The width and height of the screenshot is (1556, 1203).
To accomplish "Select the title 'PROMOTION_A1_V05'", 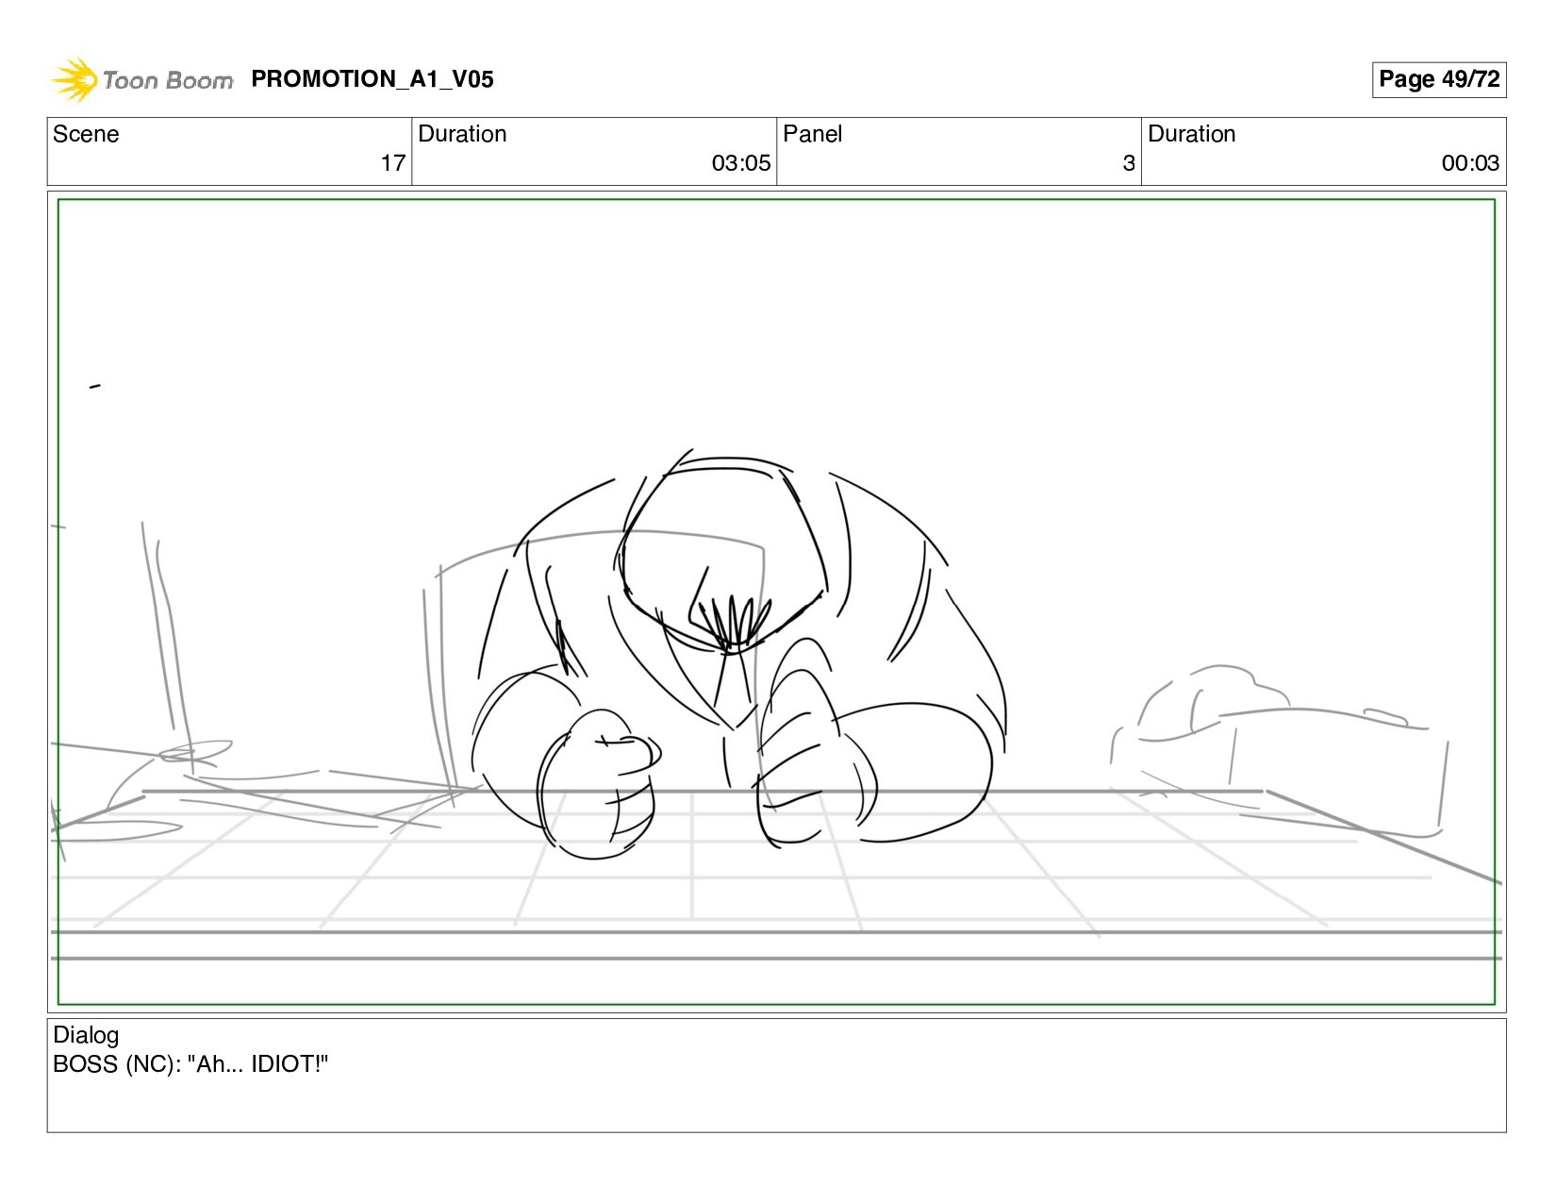I will (372, 79).
